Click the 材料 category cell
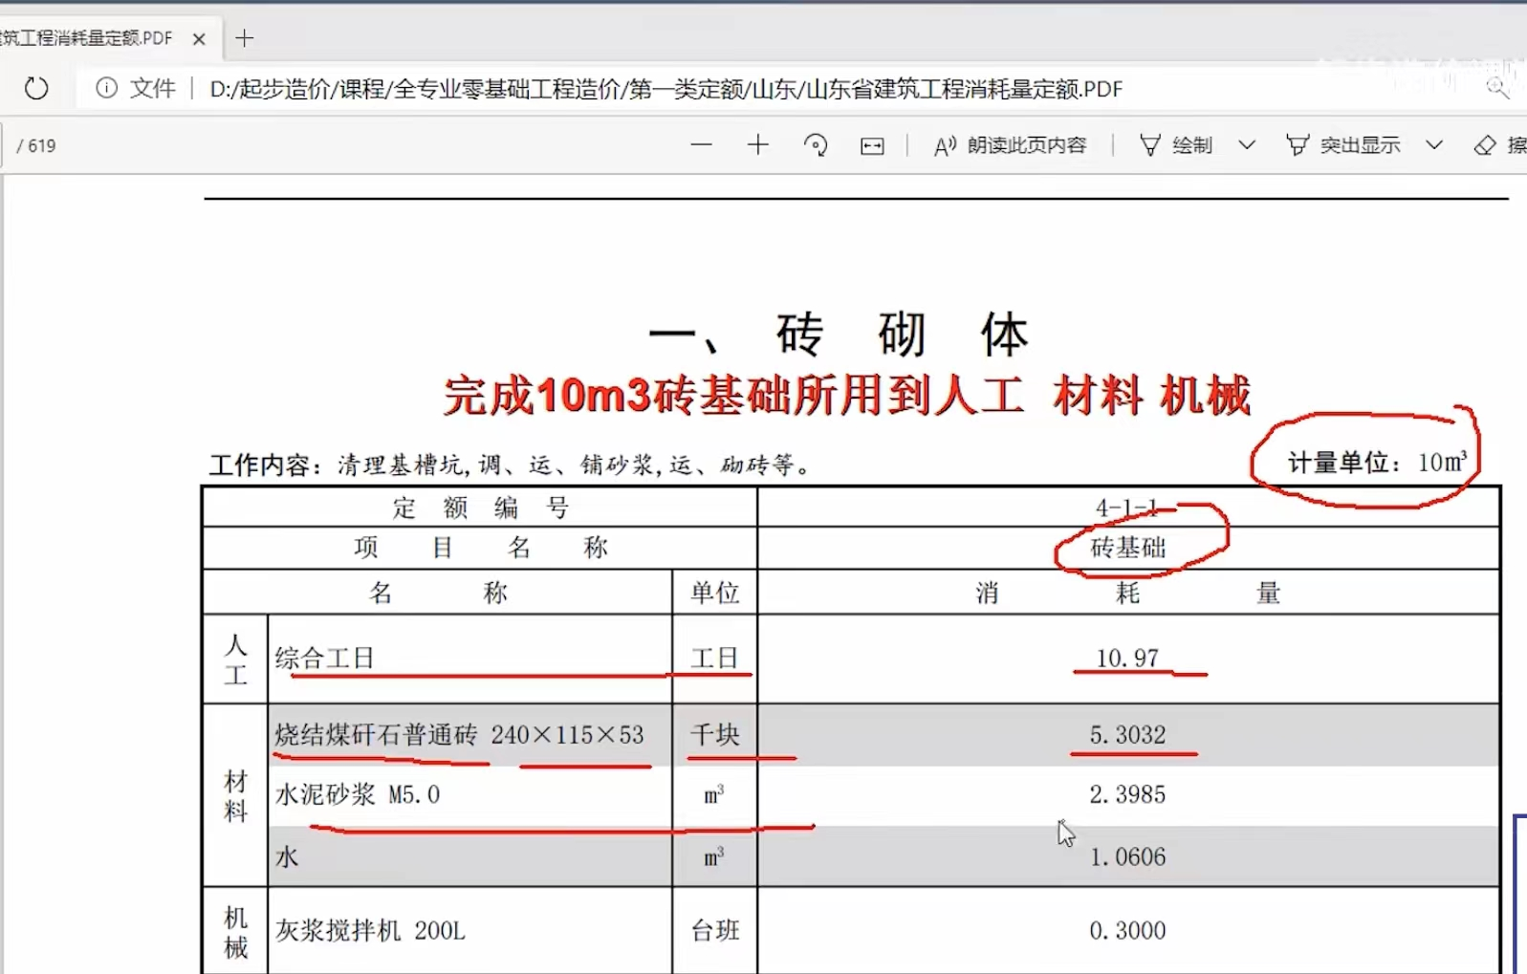 [x=235, y=796]
